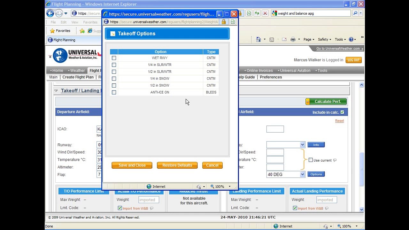409x230 pixels.
Task: Click the Read Mail envelope icon
Action: click(x=284, y=39)
